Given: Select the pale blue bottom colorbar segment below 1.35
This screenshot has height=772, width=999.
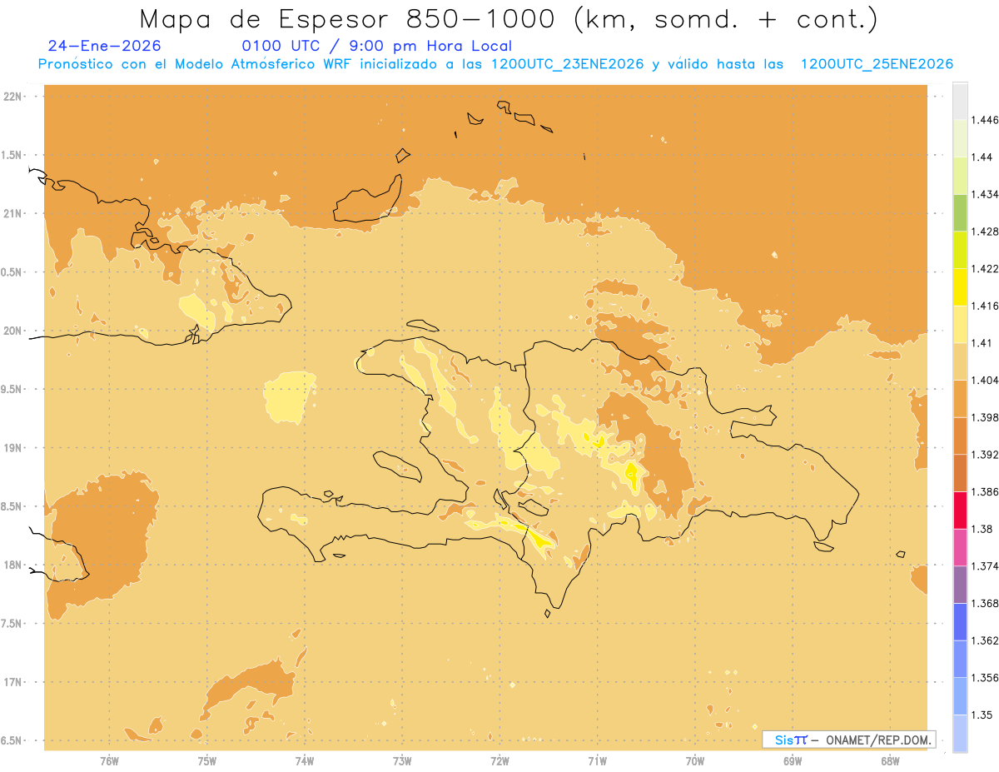Looking at the screenshot, I should pyautogui.click(x=960, y=733).
